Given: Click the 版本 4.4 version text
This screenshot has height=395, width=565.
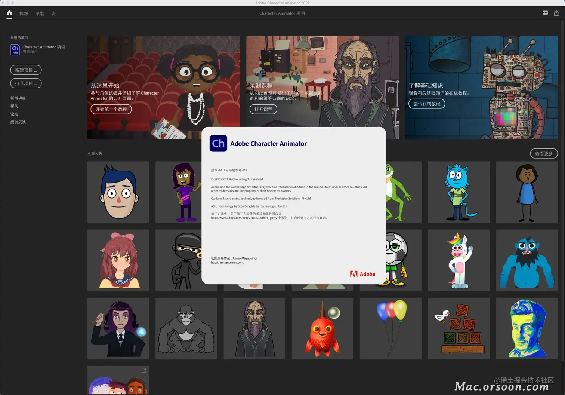Looking at the screenshot, I should 229,170.
